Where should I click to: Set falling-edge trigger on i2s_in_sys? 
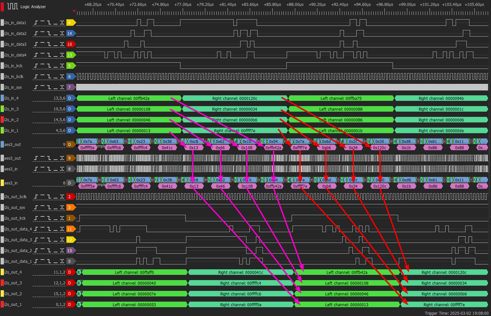pyautogui.click(x=49, y=87)
